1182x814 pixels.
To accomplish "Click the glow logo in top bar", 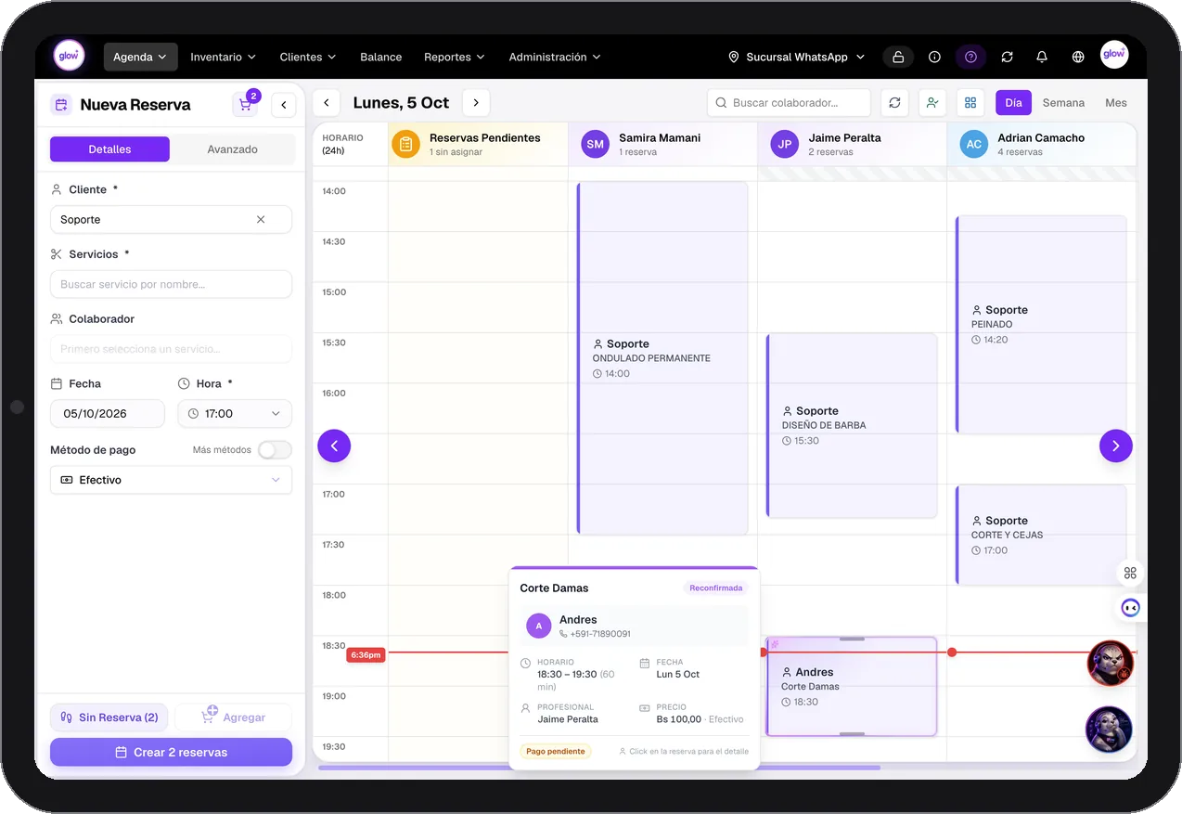I will coord(69,57).
